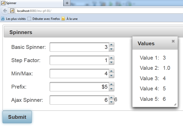Decrease the Basic Spinner value
The height and width of the screenshot is (126, 183).
[x=112, y=49]
